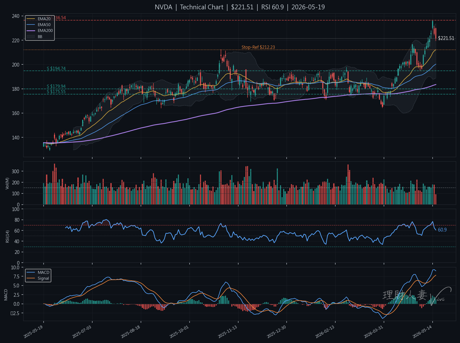Select the 10.0 tick on the MACD axis
460x343 pixels.
[15, 267]
